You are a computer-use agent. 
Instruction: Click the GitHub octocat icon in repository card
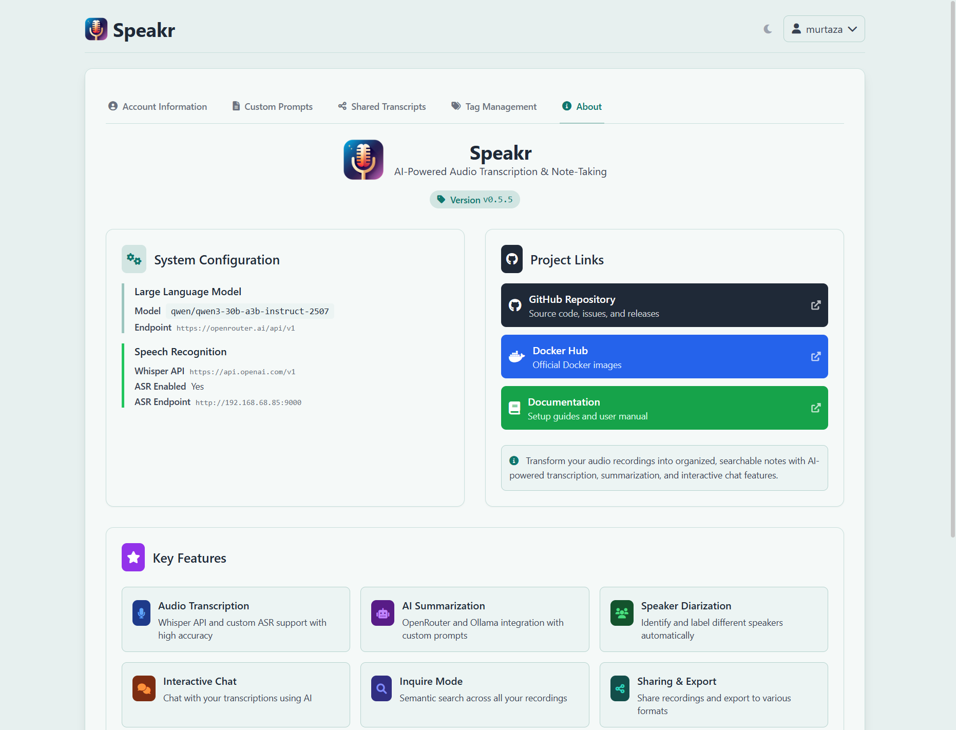[515, 305]
